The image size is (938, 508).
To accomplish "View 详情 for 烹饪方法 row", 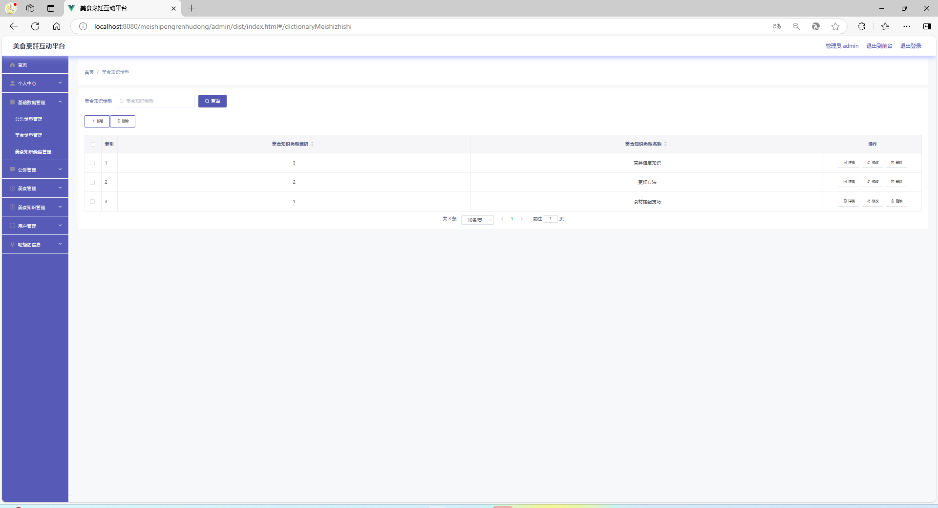I will [849, 182].
